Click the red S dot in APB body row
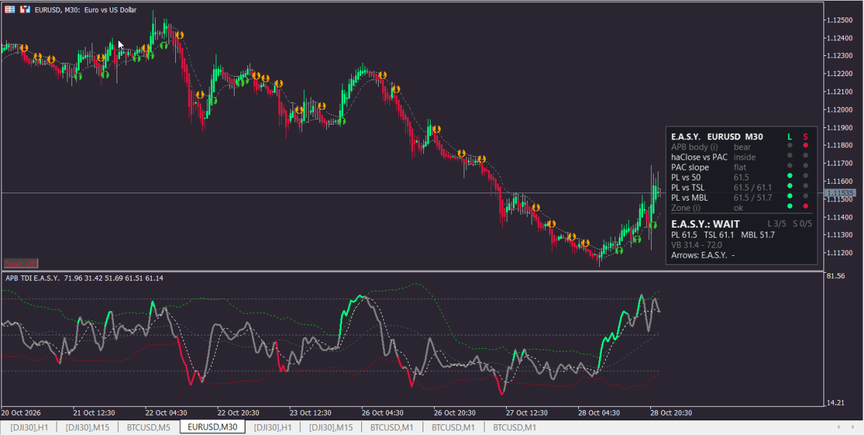The height and width of the screenshot is (435, 864). (x=805, y=145)
